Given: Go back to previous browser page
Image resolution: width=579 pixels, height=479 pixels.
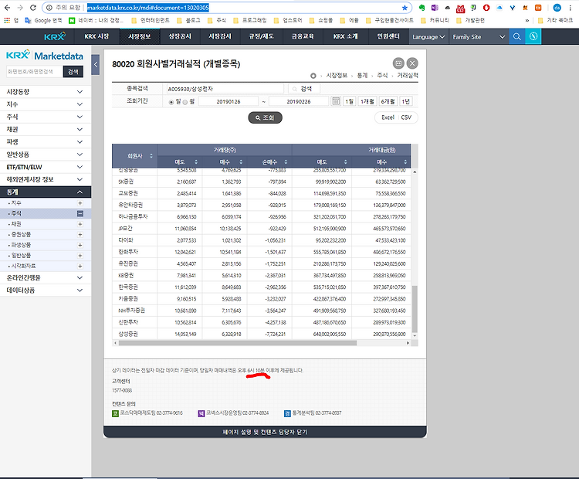Looking at the screenshot, I should [7, 8].
